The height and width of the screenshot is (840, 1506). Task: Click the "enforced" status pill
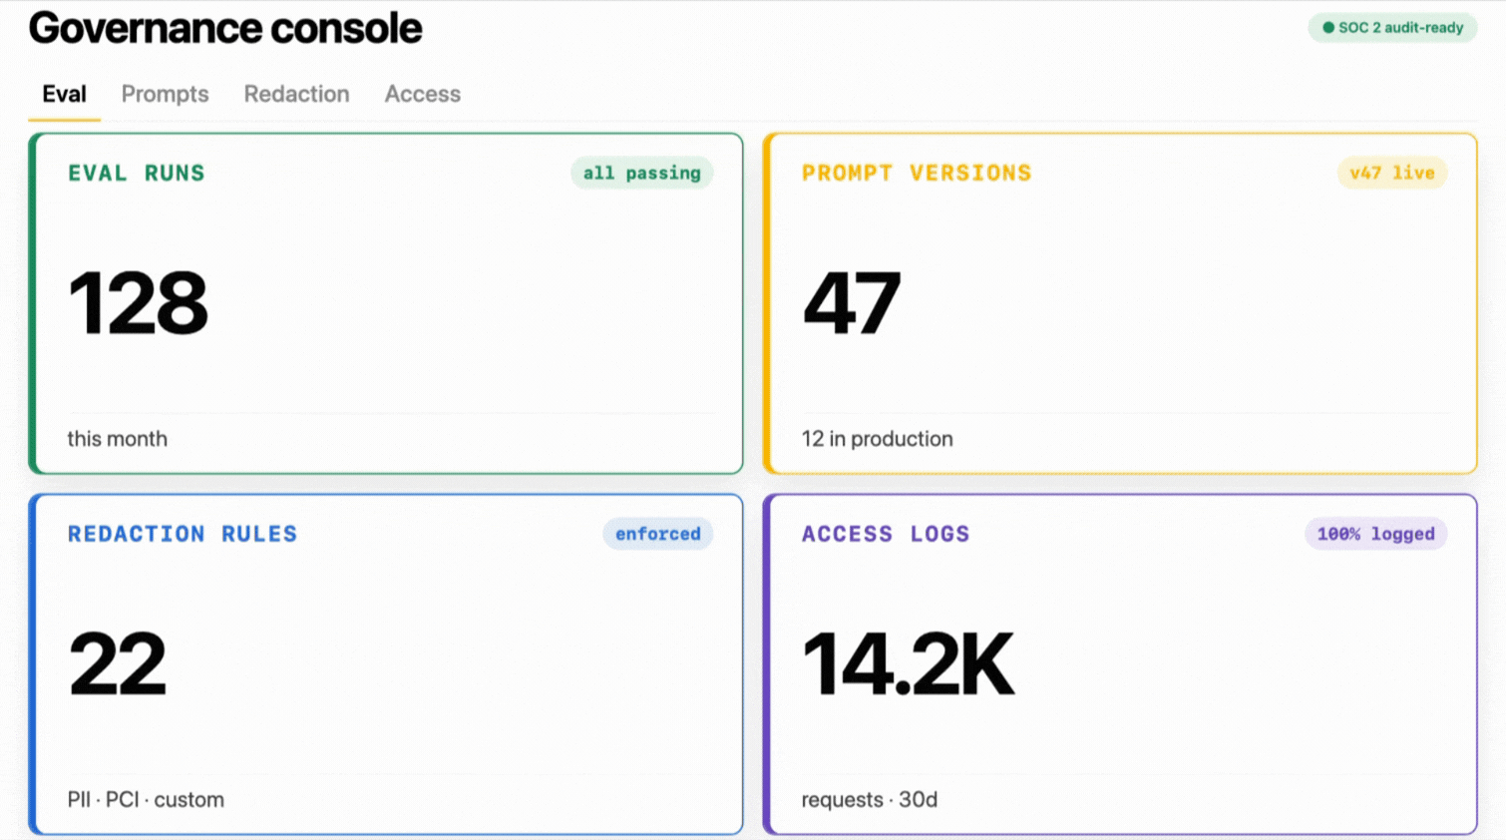pos(657,534)
